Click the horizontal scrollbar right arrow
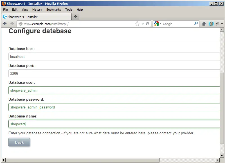This screenshot has height=163, width=225. (x=217, y=160)
